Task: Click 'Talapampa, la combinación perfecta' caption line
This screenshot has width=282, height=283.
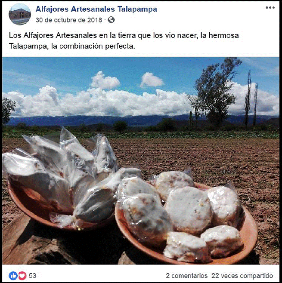Action: coord(72,46)
